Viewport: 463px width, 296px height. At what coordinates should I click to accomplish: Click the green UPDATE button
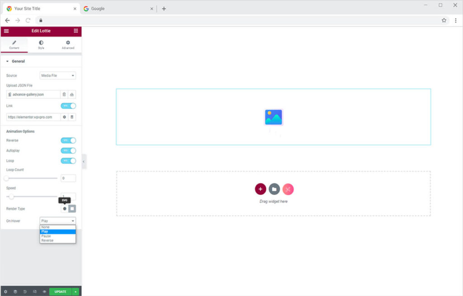[x=60, y=292]
